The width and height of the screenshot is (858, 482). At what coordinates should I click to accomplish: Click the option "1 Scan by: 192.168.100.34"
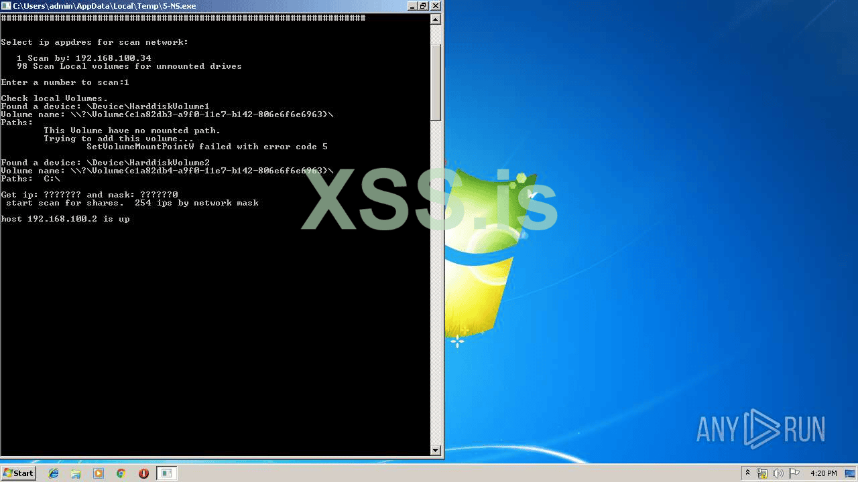84,58
